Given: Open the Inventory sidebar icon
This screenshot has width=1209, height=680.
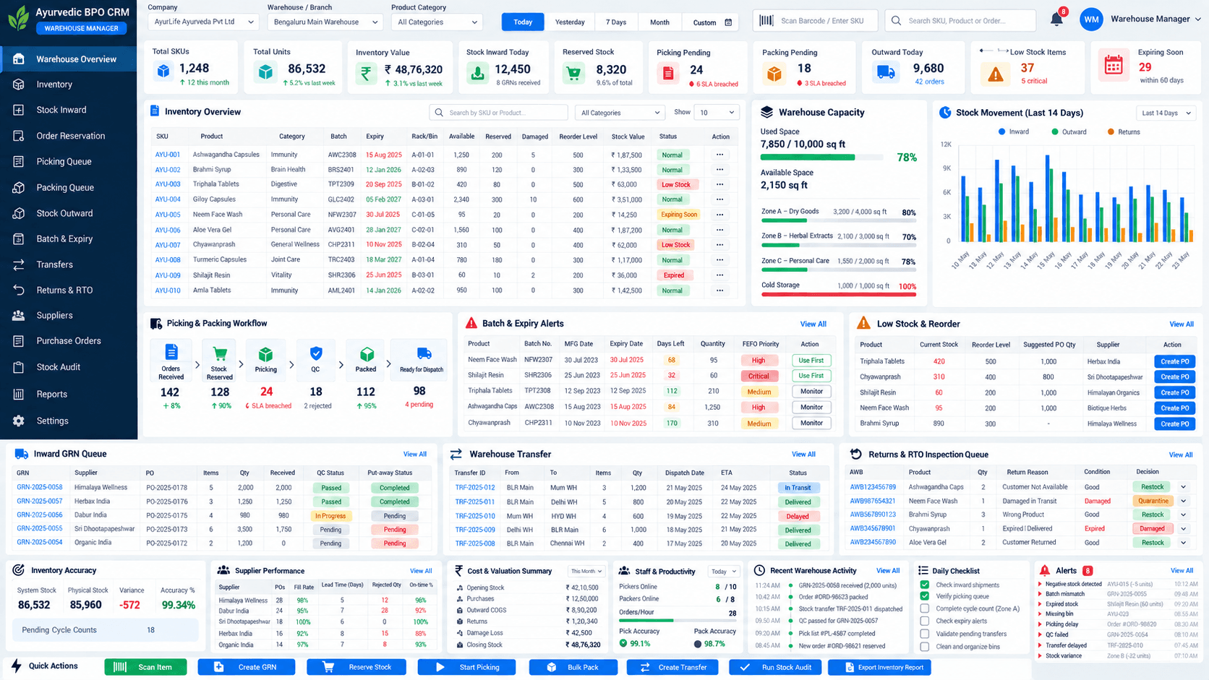Looking at the screenshot, I should [x=19, y=85].
